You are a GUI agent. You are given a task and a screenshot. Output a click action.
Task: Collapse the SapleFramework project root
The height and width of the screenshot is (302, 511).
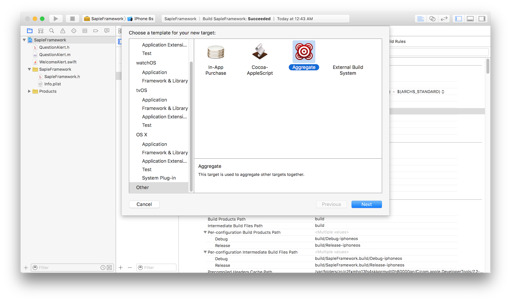[x=24, y=40]
